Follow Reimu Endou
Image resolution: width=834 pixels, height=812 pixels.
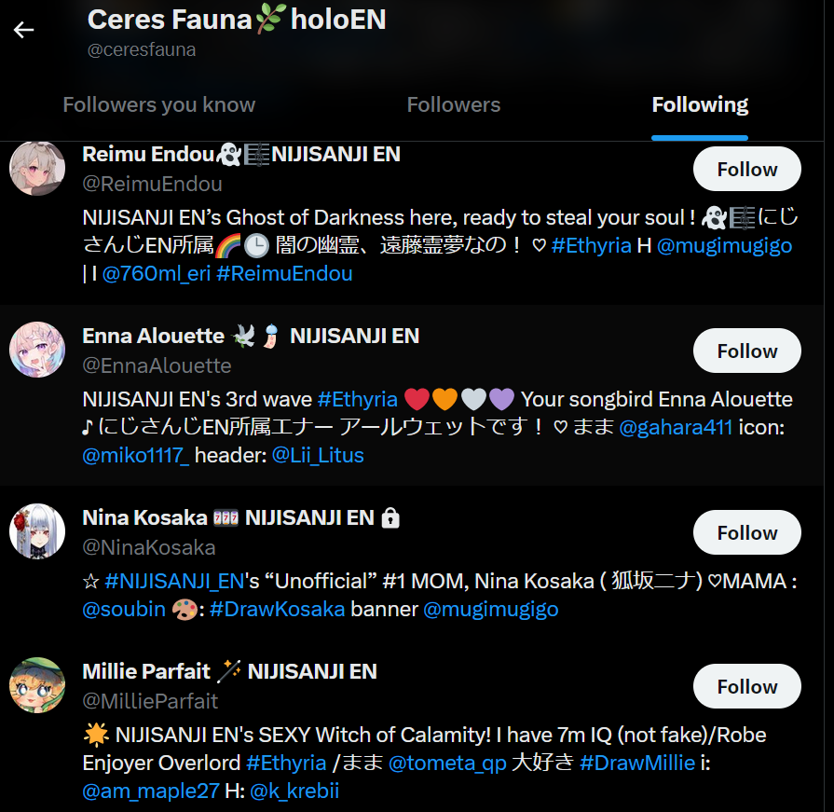(746, 170)
